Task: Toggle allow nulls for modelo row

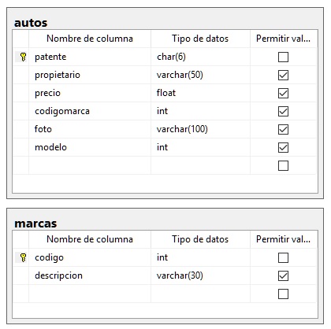Action: coord(283,147)
